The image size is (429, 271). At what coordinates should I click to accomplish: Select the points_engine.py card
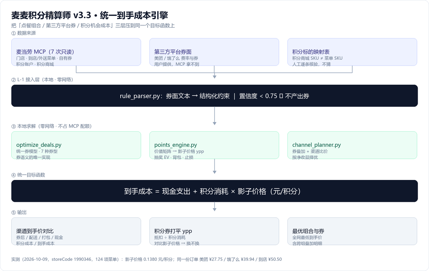pos(214,145)
